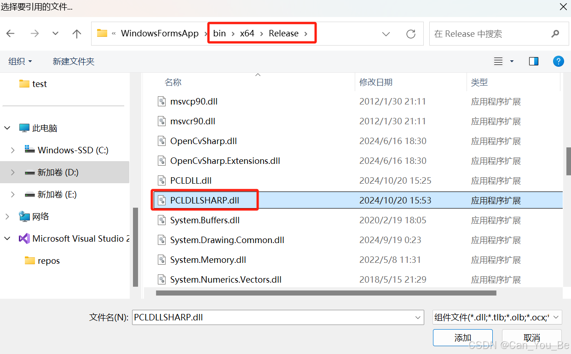The width and height of the screenshot is (571, 354).
Task: Click bin in the breadcrumb path
Action: [x=219, y=33]
